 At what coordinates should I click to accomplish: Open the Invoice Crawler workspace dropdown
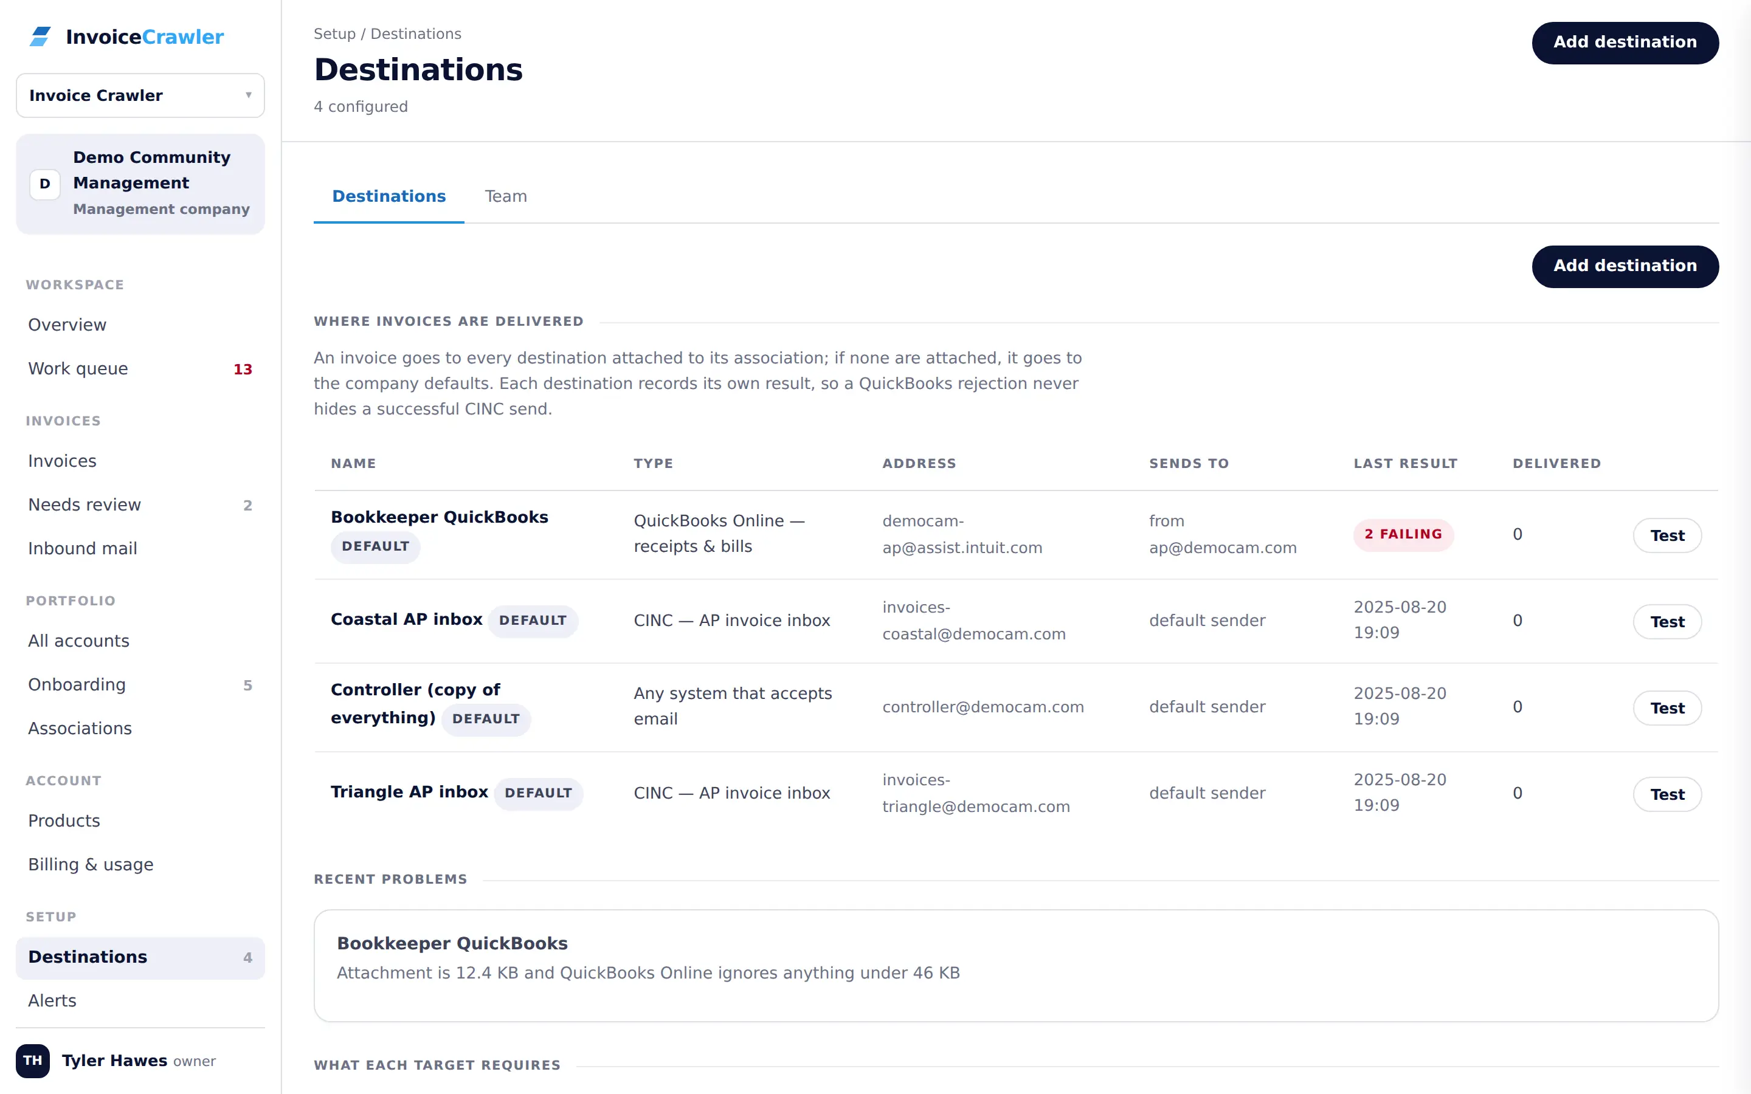click(x=140, y=95)
